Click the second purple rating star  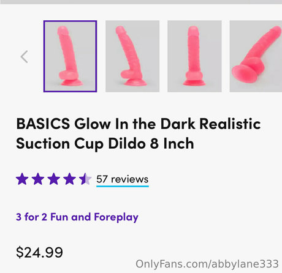[38, 179]
